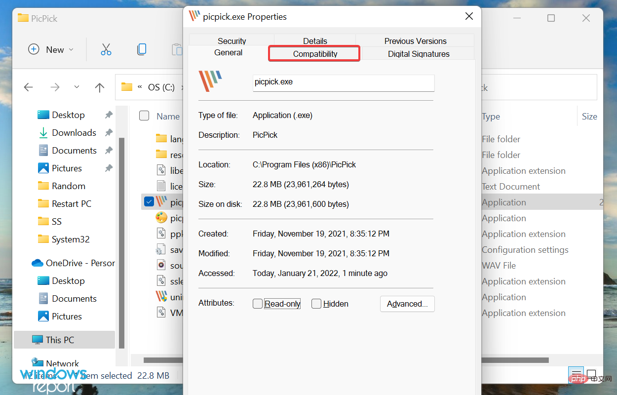Open Desktop under OneDrive
The width and height of the screenshot is (617, 395).
click(68, 280)
